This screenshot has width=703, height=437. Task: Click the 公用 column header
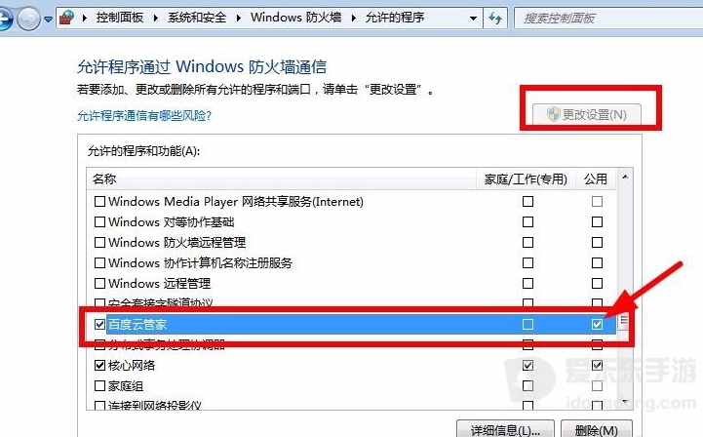tap(596, 179)
